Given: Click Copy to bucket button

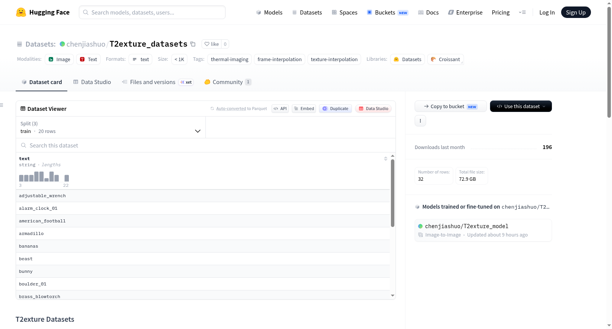Looking at the screenshot, I should 451,106.
